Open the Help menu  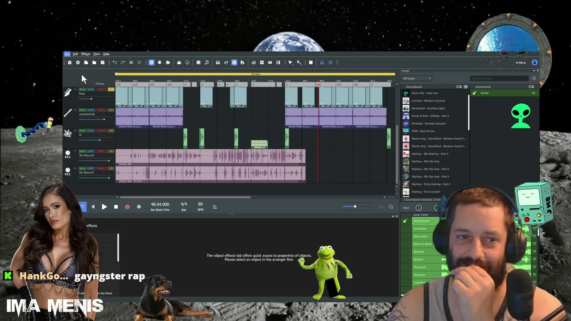tap(106, 54)
